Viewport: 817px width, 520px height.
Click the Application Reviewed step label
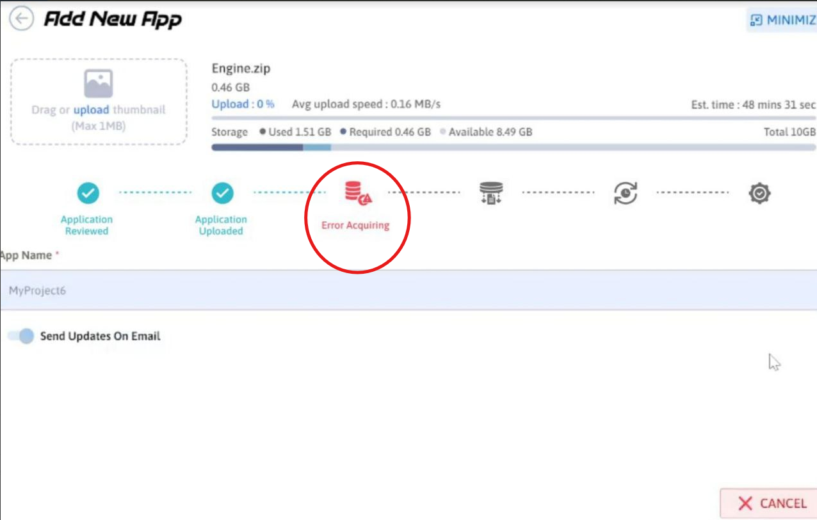pyautogui.click(x=87, y=225)
